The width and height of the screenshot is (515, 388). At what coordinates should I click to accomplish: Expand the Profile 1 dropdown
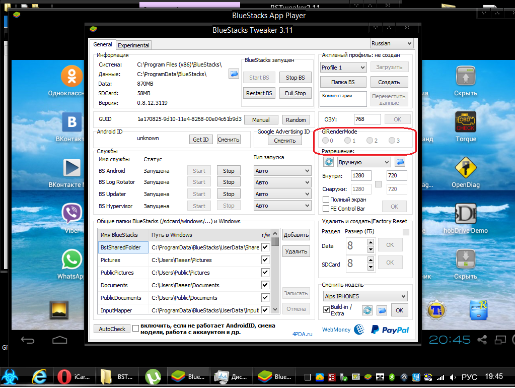[343, 67]
